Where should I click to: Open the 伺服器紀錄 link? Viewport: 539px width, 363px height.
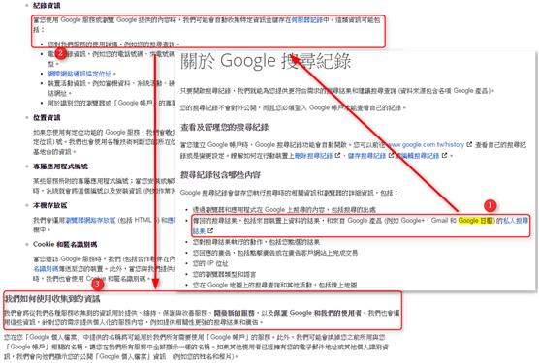point(307,20)
